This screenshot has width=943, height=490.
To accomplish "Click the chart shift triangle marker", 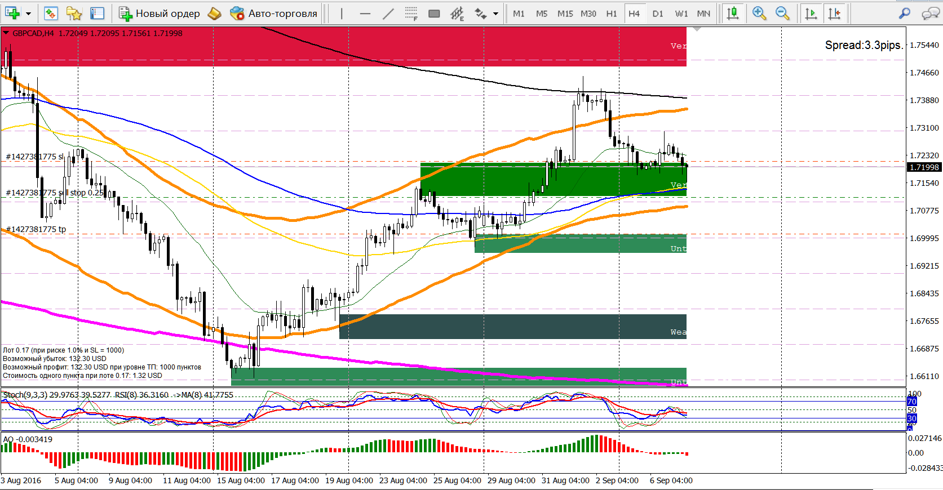I will click(697, 29).
